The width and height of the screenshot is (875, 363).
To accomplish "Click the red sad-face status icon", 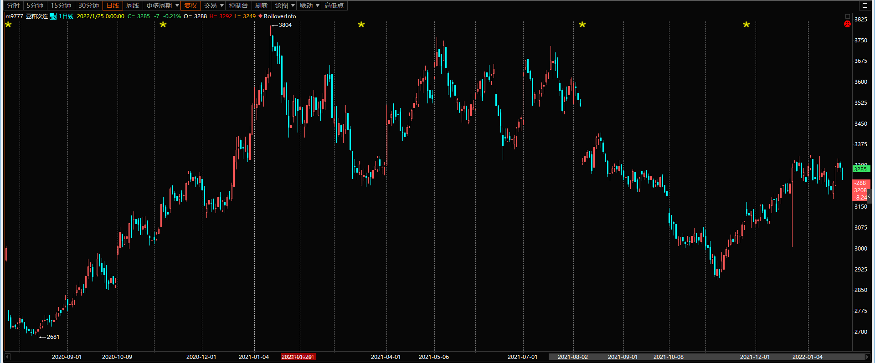I will 847,24.
